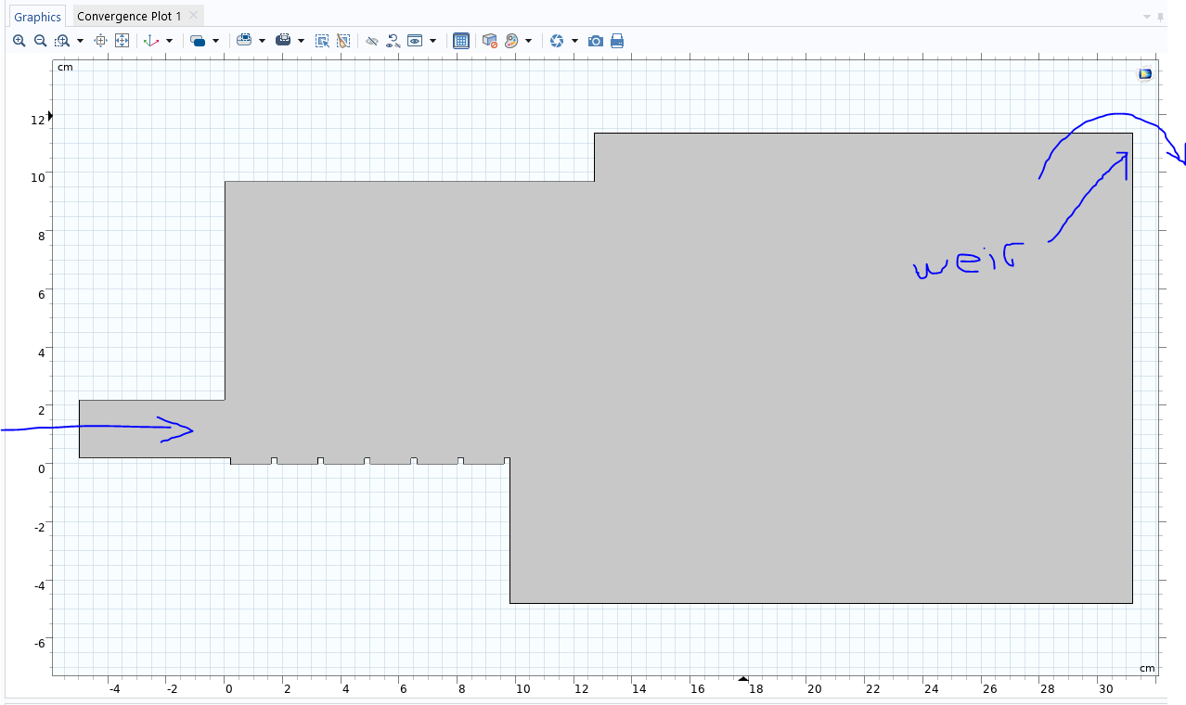The width and height of the screenshot is (1186, 705).
Task: Activate the Zoom Box tool
Action: (x=61, y=41)
